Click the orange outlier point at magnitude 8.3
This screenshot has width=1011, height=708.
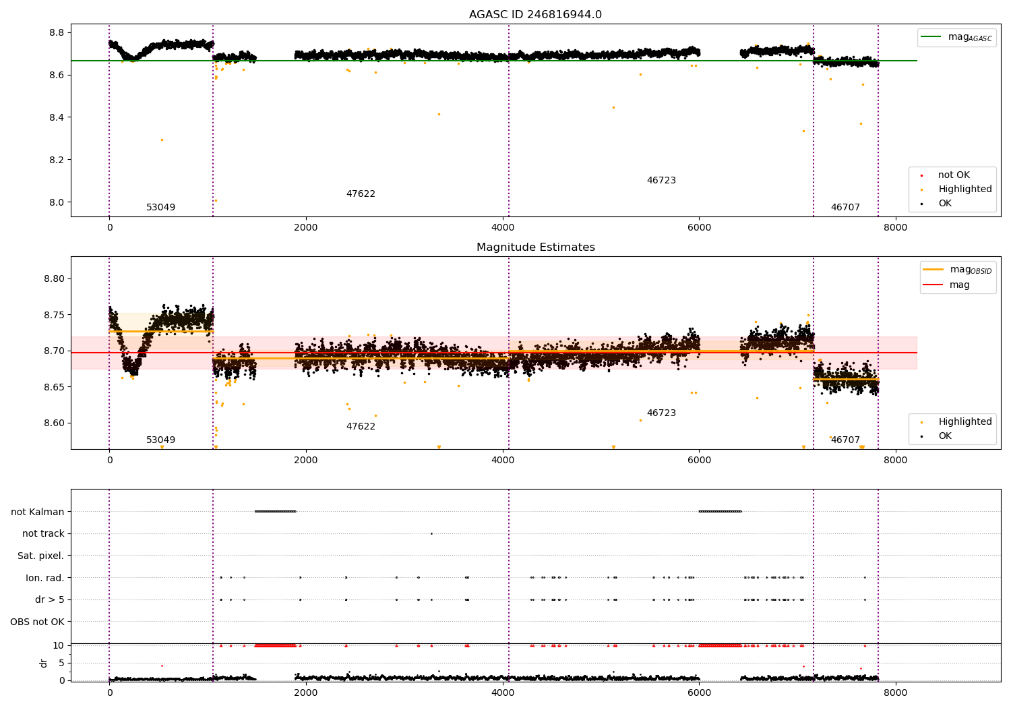(162, 140)
